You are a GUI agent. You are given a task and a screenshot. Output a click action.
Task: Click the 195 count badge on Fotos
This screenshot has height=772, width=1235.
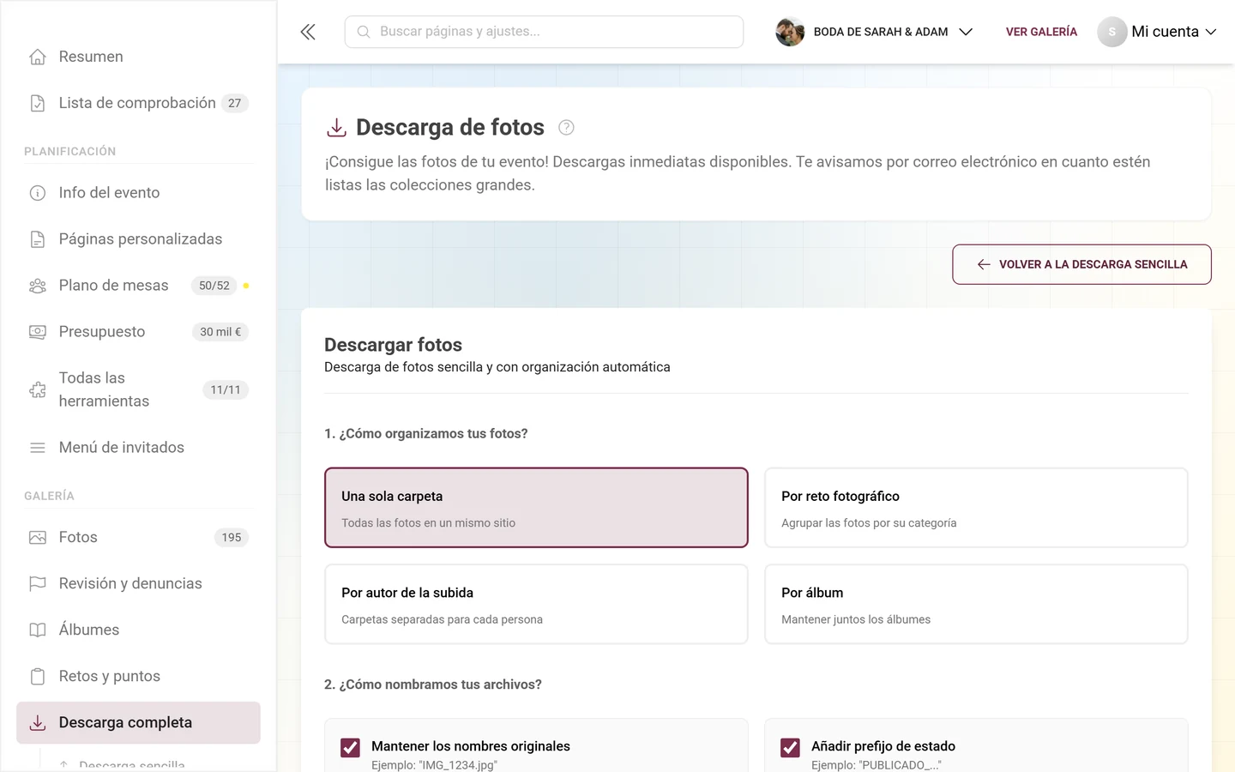tap(232, 537)
